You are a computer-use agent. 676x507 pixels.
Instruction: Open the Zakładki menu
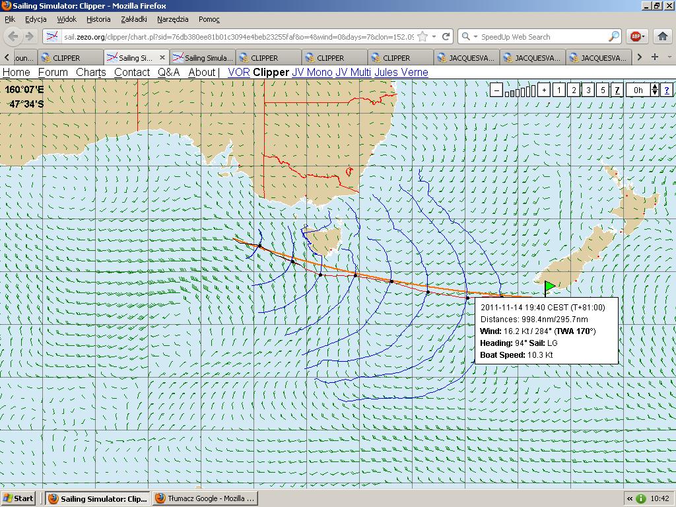[134, 20]
